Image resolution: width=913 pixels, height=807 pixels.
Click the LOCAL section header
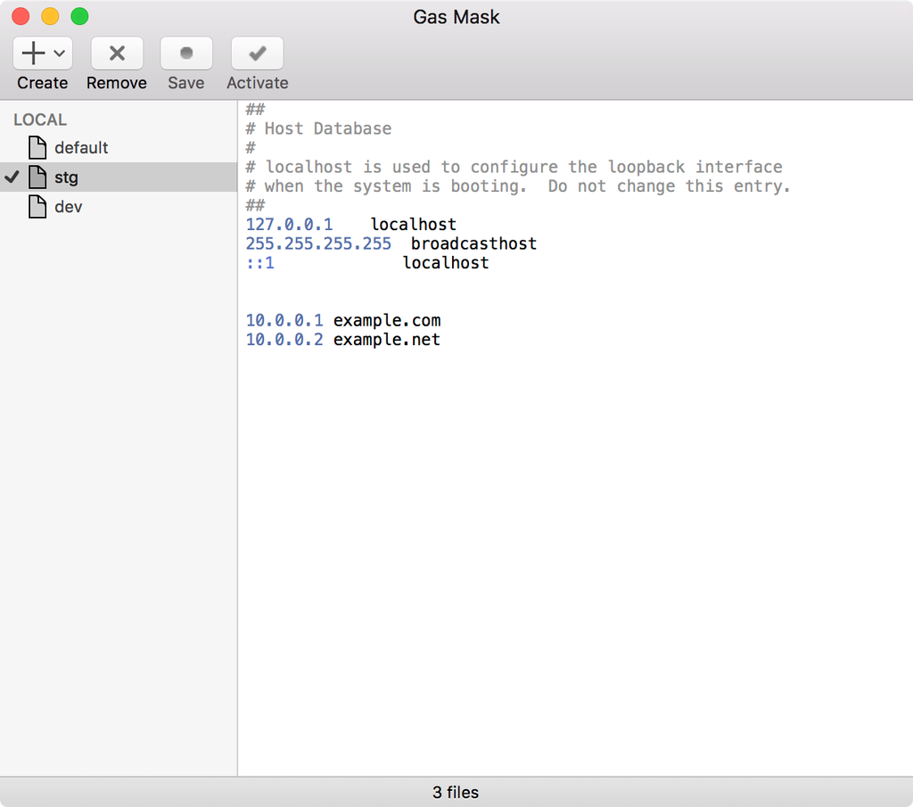(40, 120)
